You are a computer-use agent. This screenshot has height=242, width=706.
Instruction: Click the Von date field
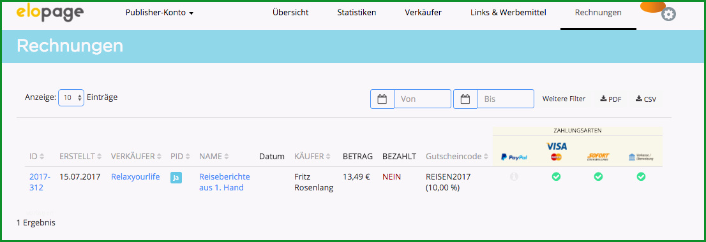click(x=423, y=99)
